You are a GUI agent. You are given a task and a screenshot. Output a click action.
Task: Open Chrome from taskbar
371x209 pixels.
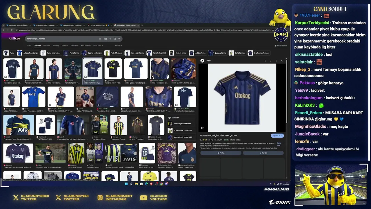[161, 184]
